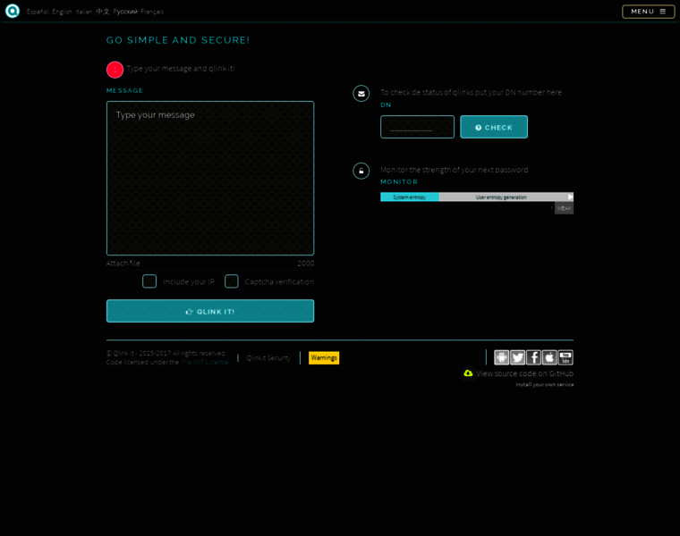Viewport: 680px width, 536px height.
Task: Open the Qlinkit Security link
Action: tap(268, 358)
